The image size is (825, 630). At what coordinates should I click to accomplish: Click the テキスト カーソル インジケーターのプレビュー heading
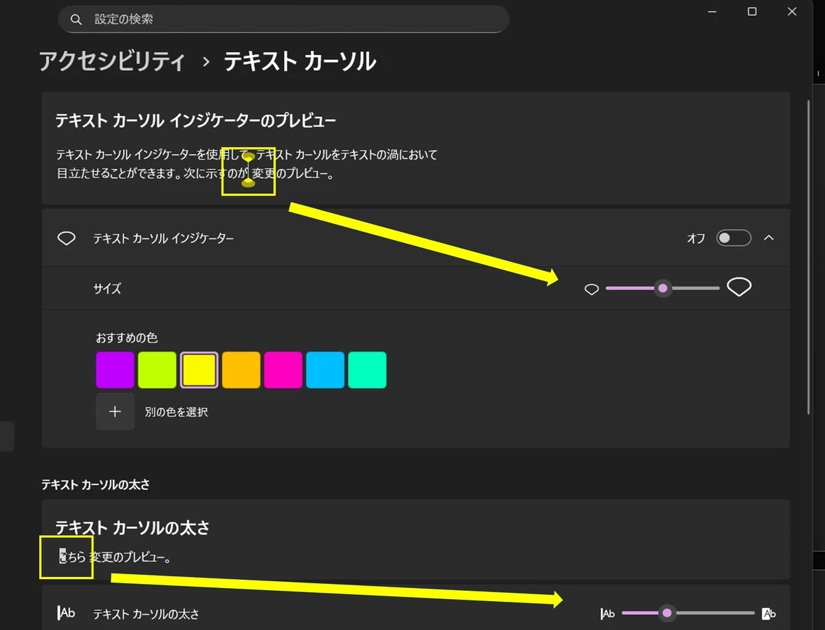(x=195, y=122)
